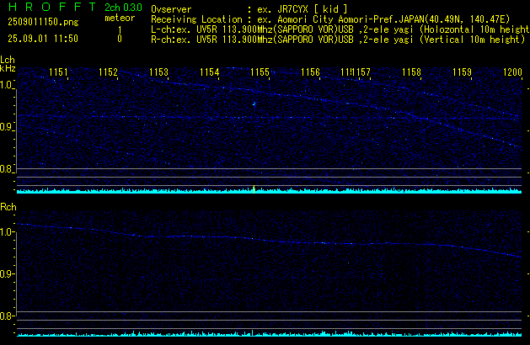
Task: Click the 'meteor' count heading
Action: [x=120, y=18]
